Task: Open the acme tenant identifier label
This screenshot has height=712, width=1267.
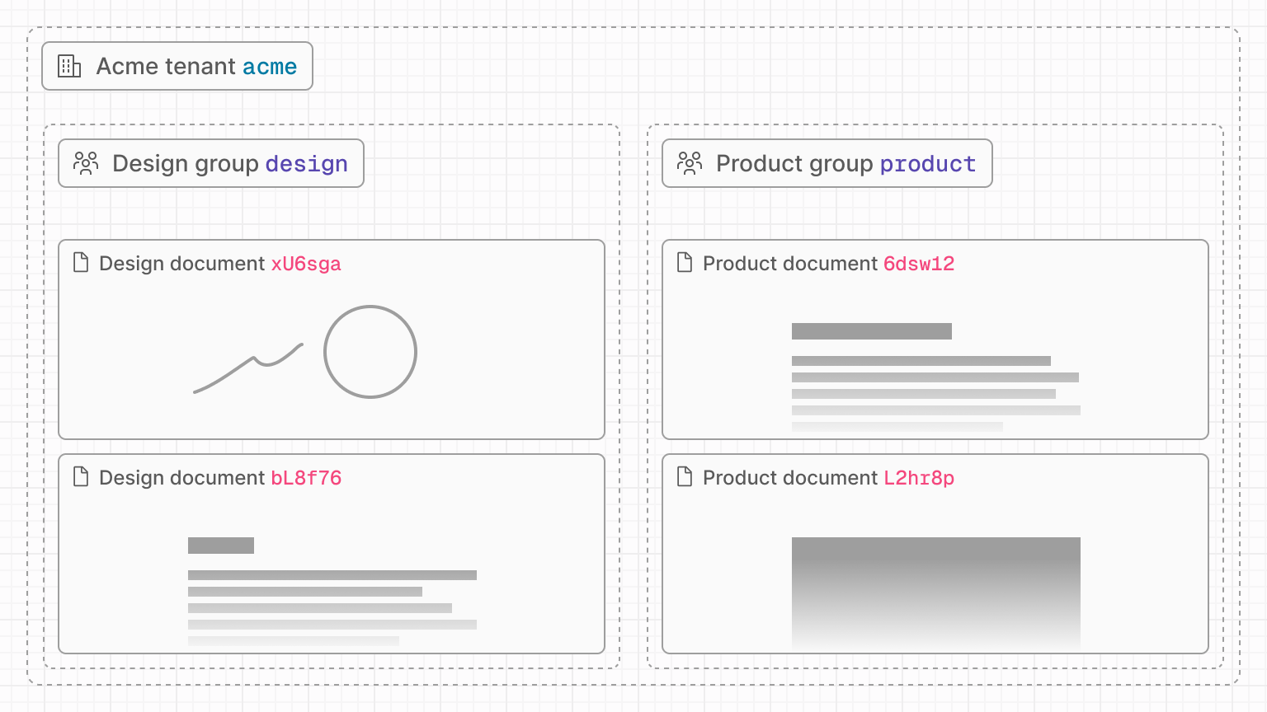Action: 270,67
